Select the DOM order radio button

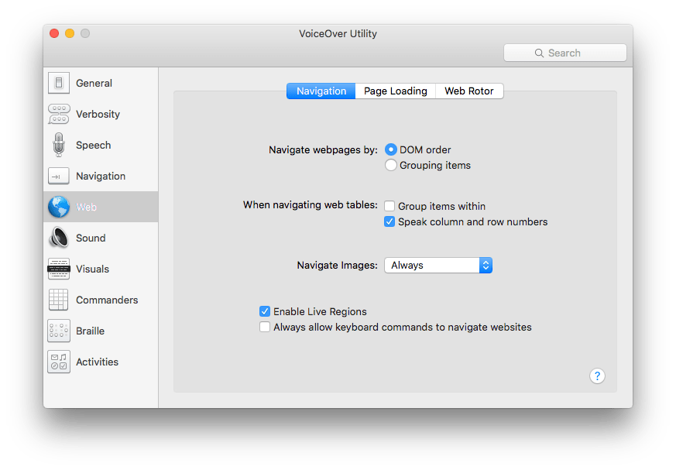391,149
